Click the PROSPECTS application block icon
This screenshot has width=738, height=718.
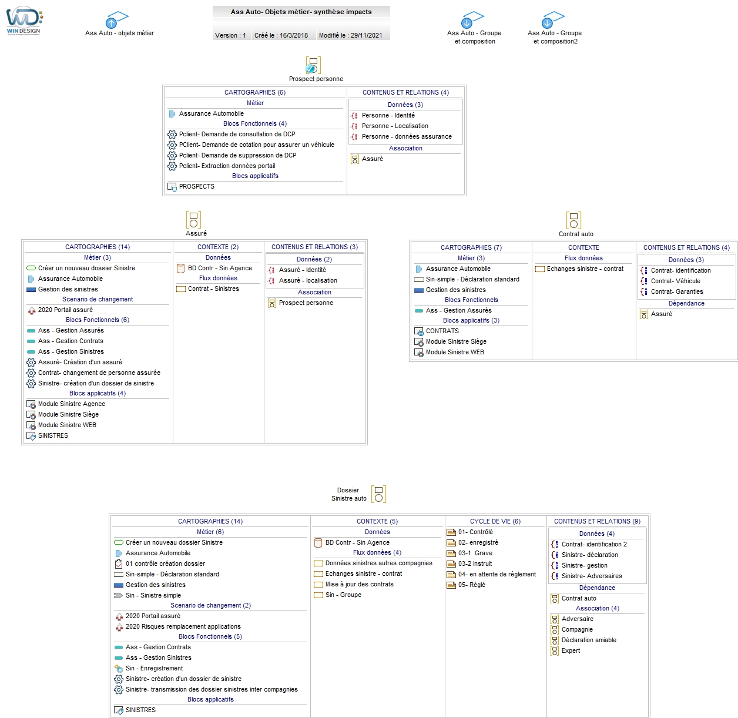172,187
